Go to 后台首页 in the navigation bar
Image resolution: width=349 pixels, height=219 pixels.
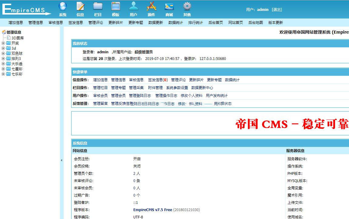point(216,22)
